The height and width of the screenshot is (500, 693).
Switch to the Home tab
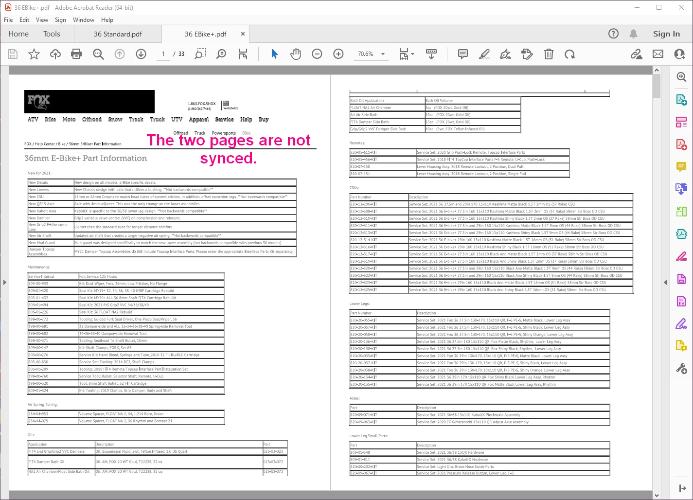(x=18, y=34)
